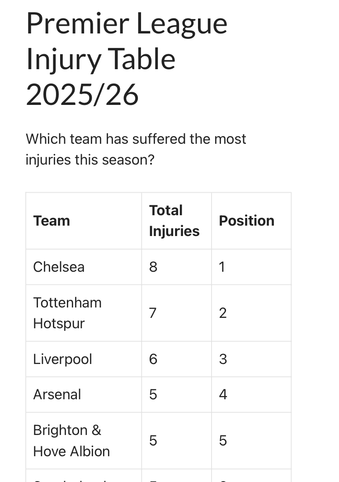Image resolution: width=339 pixels, height=482 pixels.
Task: Click Arsenal's total injuries value 5
Action: tap(153, 394)
